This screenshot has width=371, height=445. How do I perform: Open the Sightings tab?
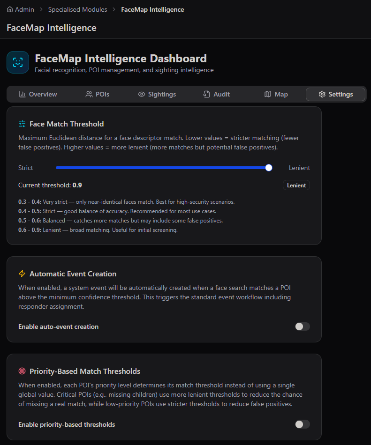[x=157, y=94]
